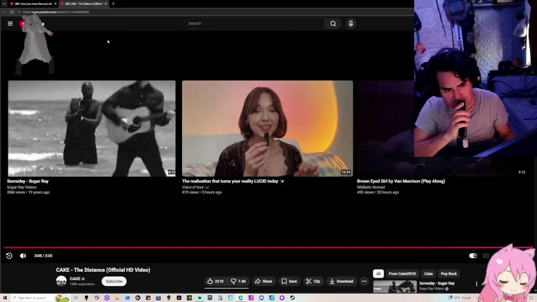Select the Cake filter chip

coord(428,274)
